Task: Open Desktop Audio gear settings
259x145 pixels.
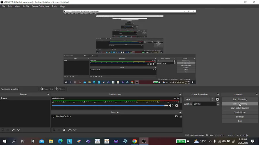Action: coord(177,105)
